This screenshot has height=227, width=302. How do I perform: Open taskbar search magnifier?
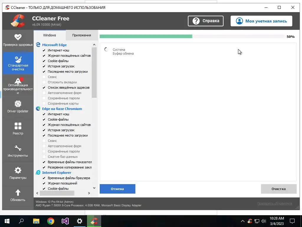21,221
